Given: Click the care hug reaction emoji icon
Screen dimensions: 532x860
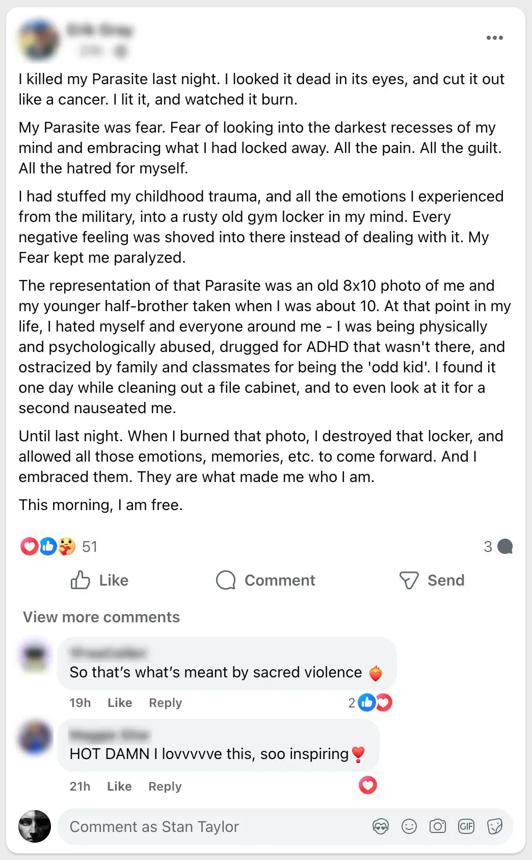Looking at the screenshot, I should click(x=67, y=546).
